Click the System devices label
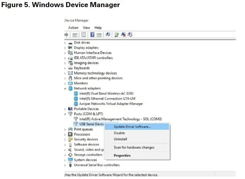The width and height of the screenshot is (245, 179). click(x=85, y=160)
